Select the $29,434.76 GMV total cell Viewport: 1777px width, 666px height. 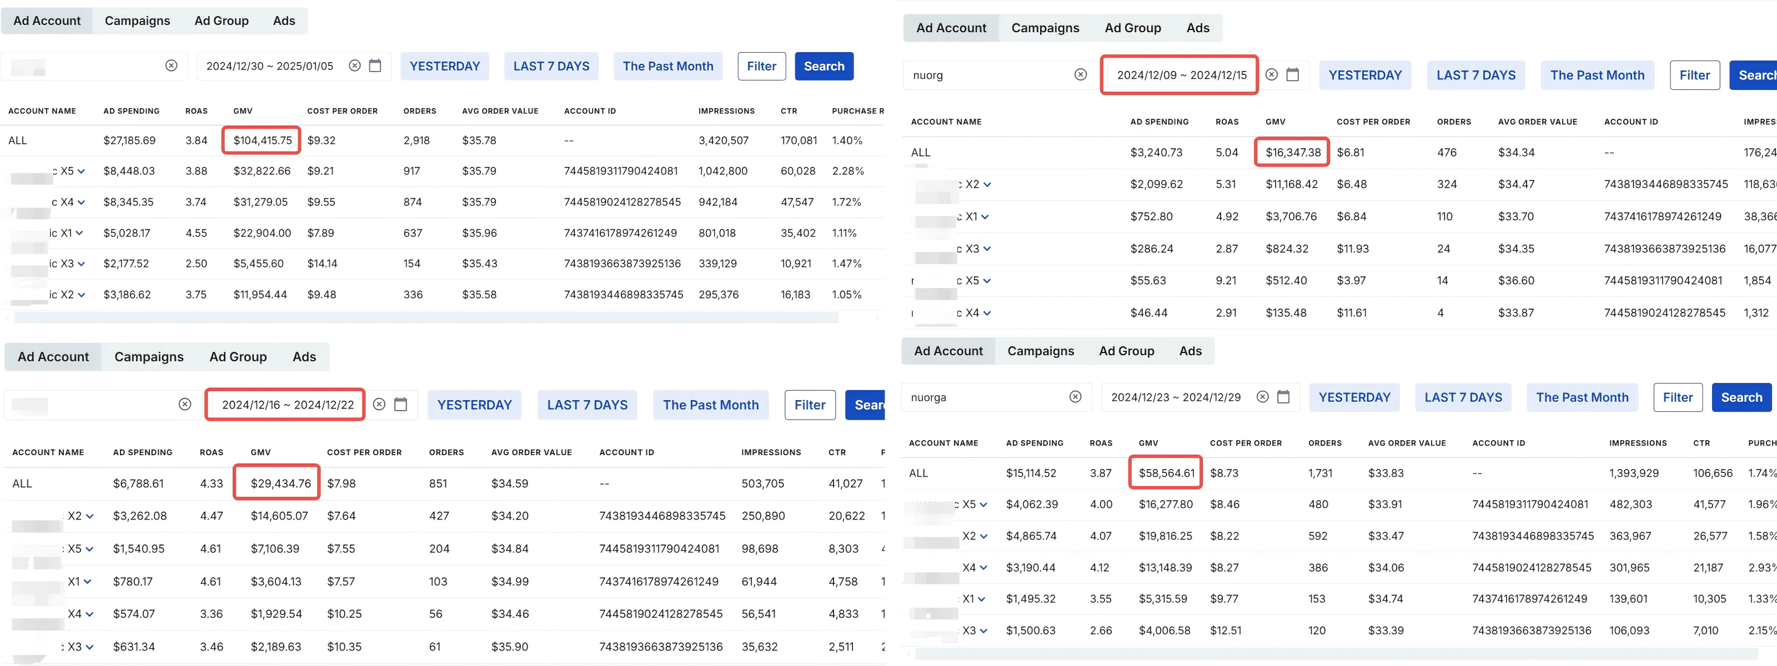(281, 483)
